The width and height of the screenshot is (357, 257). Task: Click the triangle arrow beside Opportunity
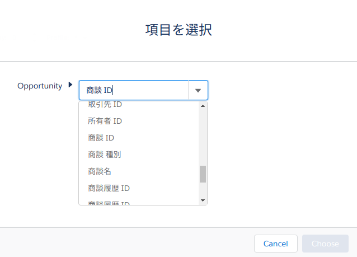tap(71, 85)
